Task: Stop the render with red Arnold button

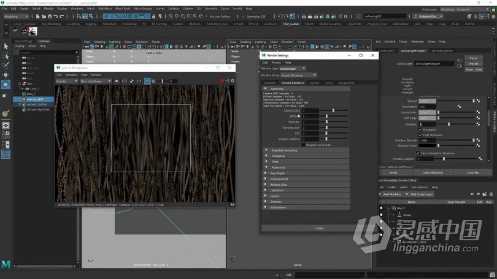Action: click(222, 81)
